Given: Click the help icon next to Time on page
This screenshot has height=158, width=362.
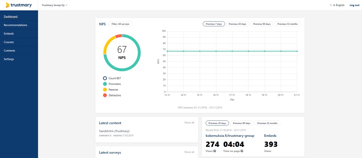Looking at the screenshot, I should tap(242, 151).
